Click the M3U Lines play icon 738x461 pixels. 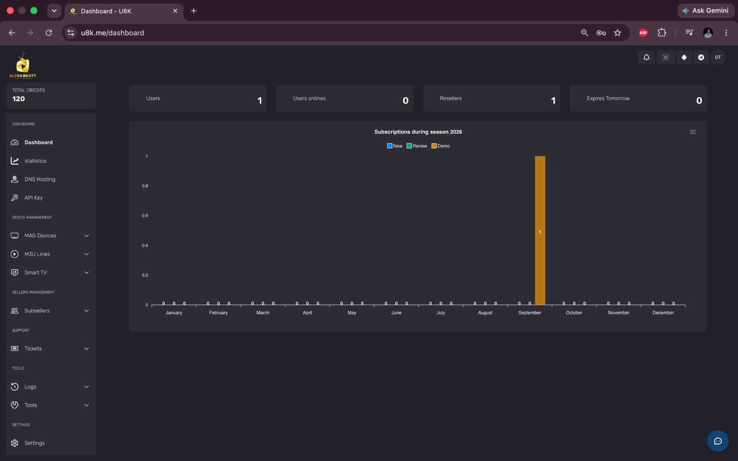coord(15,254)
